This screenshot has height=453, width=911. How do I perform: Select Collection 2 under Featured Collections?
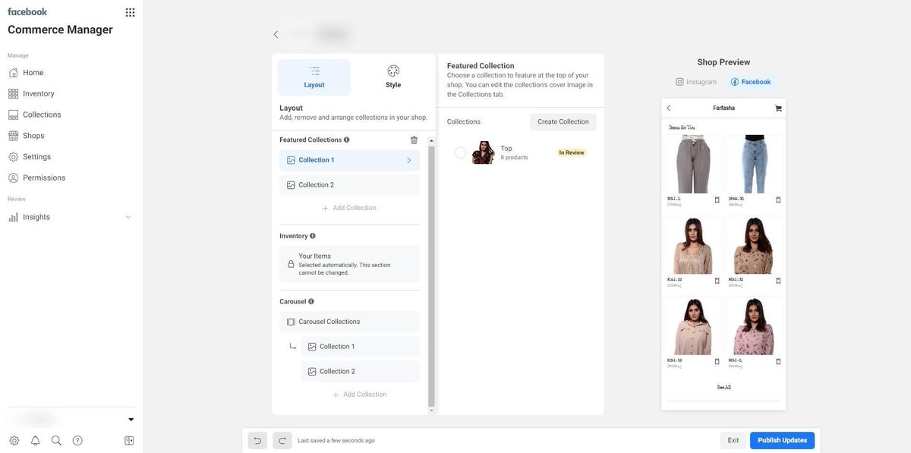(349, 185)
